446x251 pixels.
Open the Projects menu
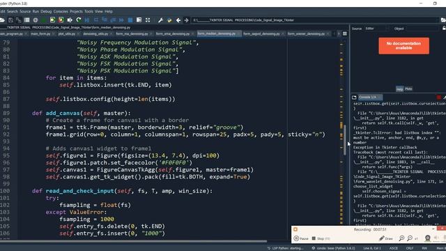(x=76, y=11)
